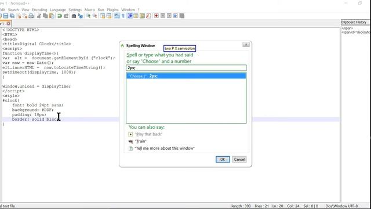Click the Copy toolbar icon

pos(45,16)
